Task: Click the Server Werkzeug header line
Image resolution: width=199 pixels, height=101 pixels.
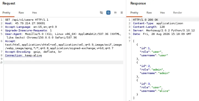Action: point(164,30)
